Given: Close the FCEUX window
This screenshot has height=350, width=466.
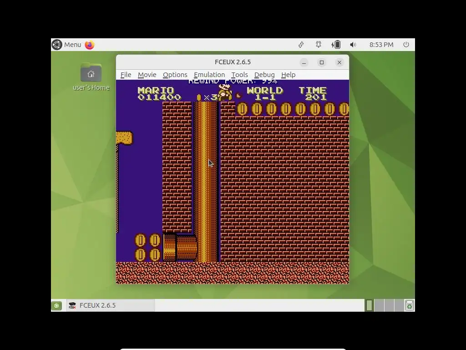Looking at the screenshot, I should coord(339,62).
